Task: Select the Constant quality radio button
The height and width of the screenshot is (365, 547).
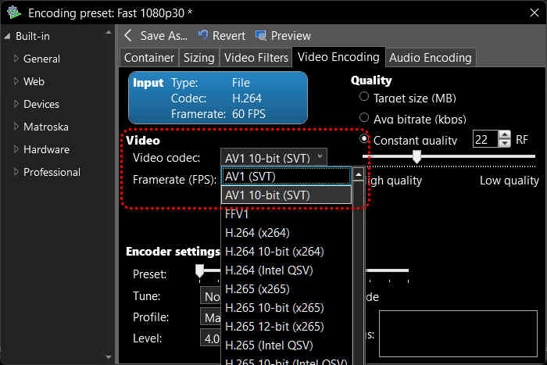Action: click(364, 139)
